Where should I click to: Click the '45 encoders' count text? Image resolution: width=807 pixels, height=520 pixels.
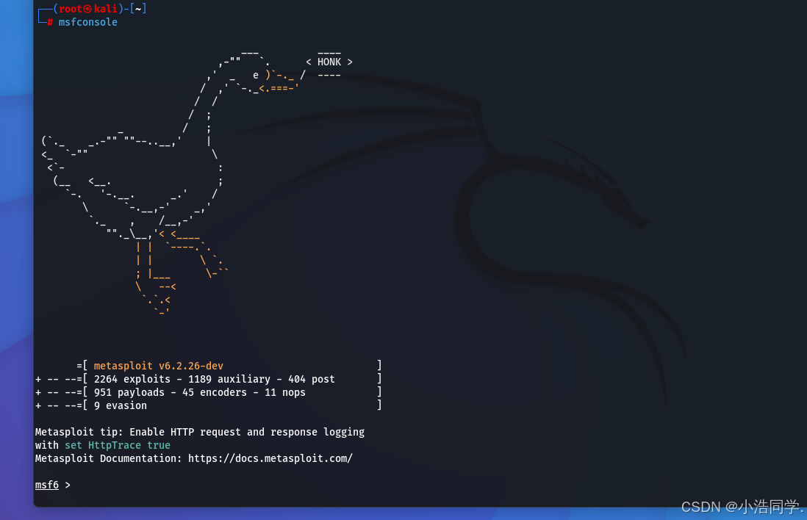coord(215,392)
